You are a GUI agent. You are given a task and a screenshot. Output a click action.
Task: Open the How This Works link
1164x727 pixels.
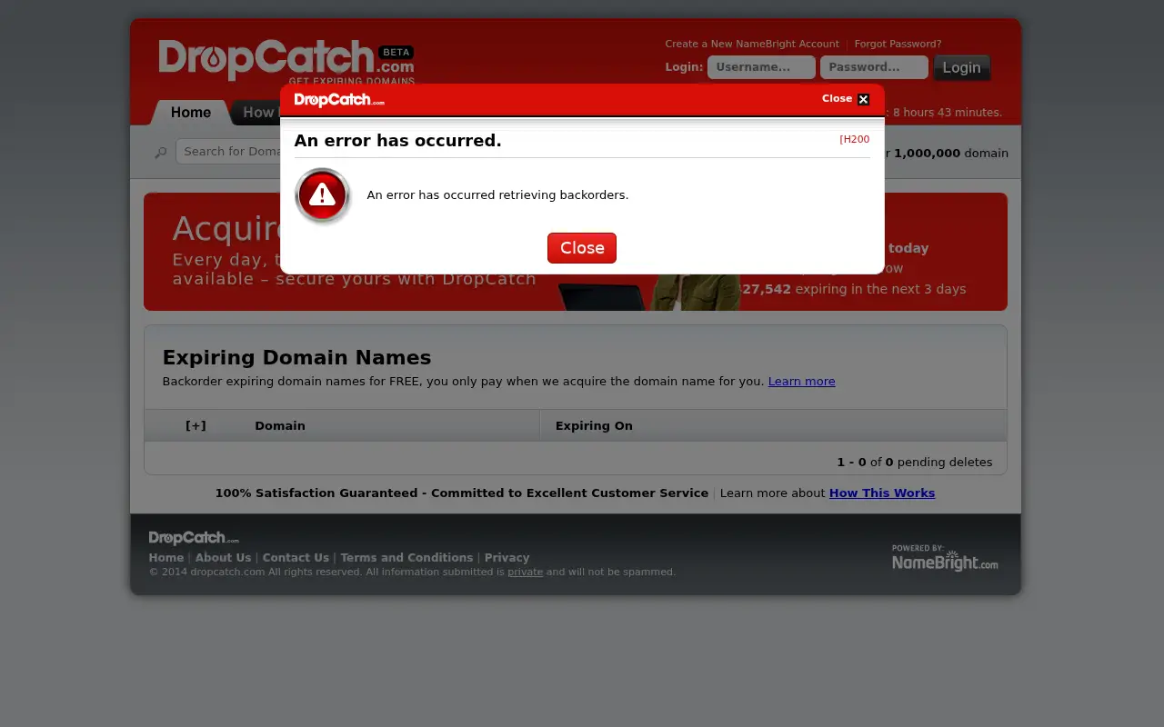tap(882, 493)
